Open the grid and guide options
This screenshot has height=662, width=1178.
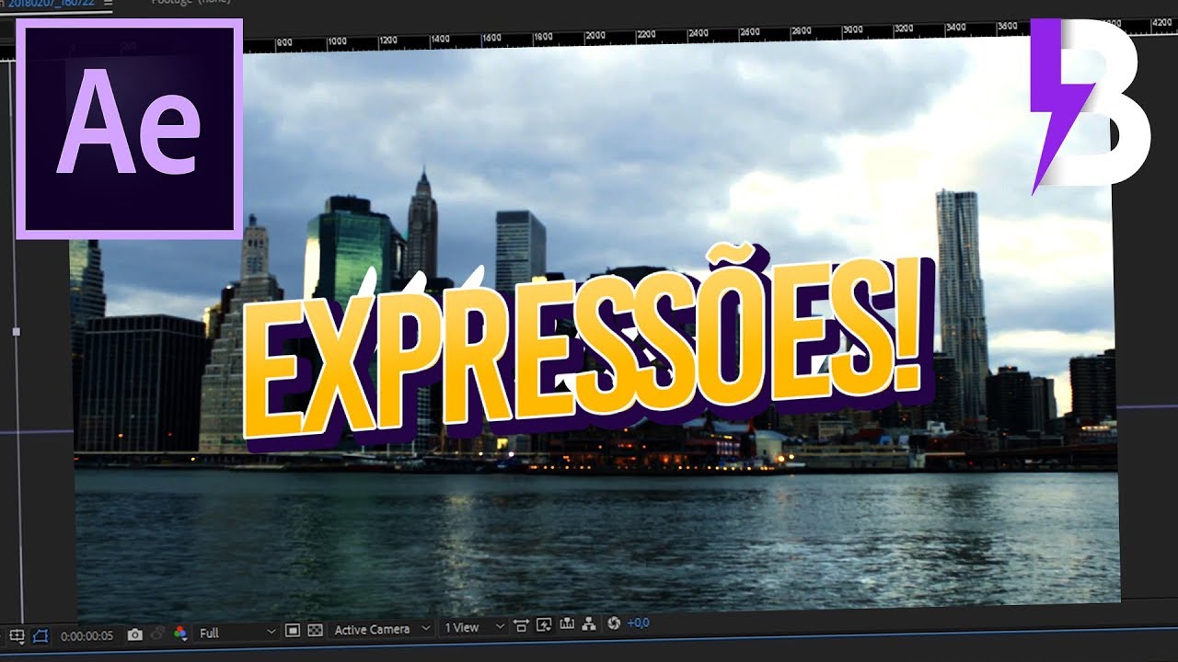[17, 634]
